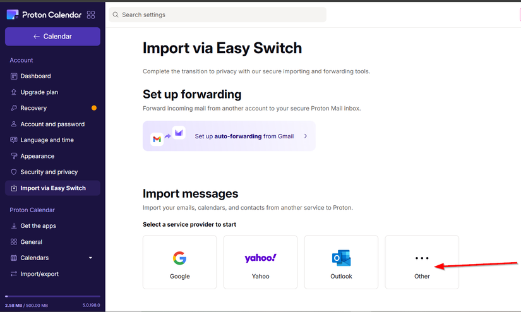Click the General grid icon
Viewport: 521px width, 312px height.
[14, 242]
